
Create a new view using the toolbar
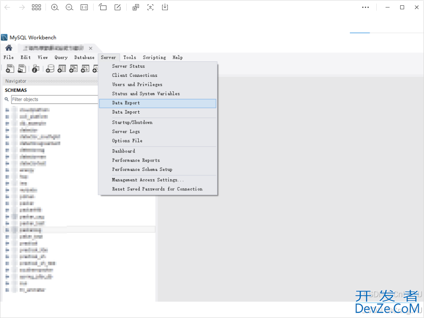(73, 68)
